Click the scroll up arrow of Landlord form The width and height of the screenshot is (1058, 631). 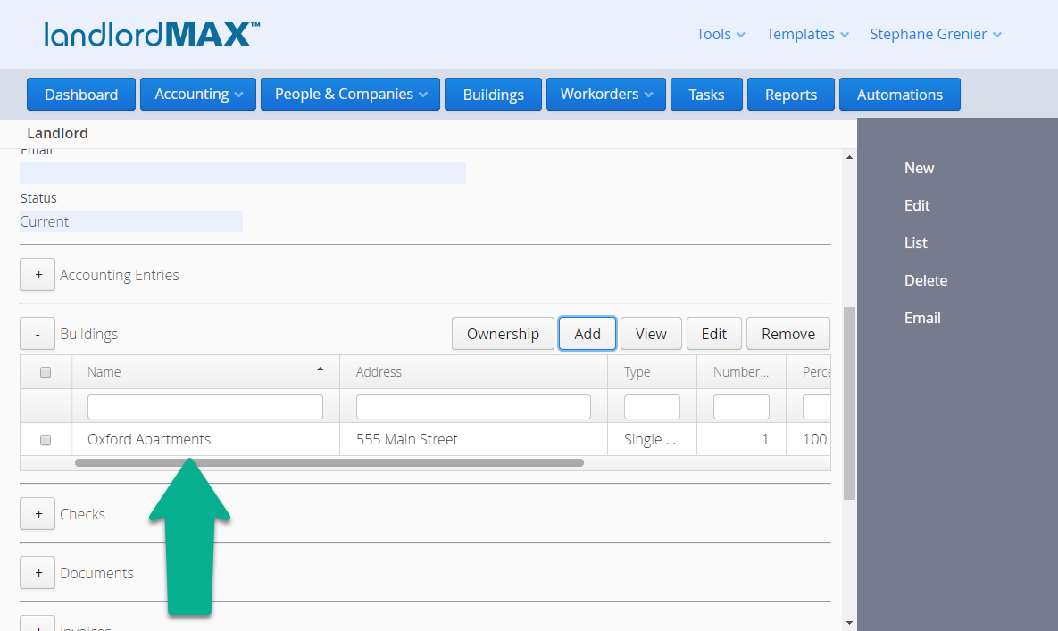849,157
